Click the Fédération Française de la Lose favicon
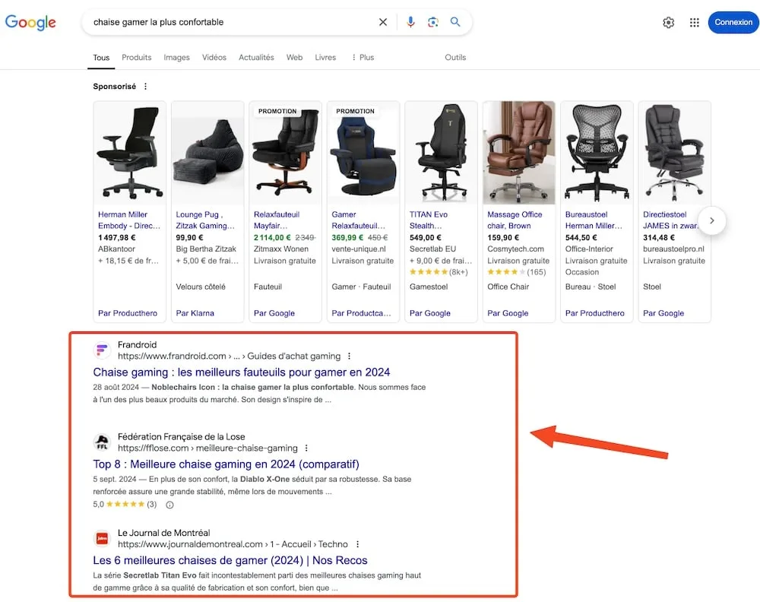 point(102,442)
